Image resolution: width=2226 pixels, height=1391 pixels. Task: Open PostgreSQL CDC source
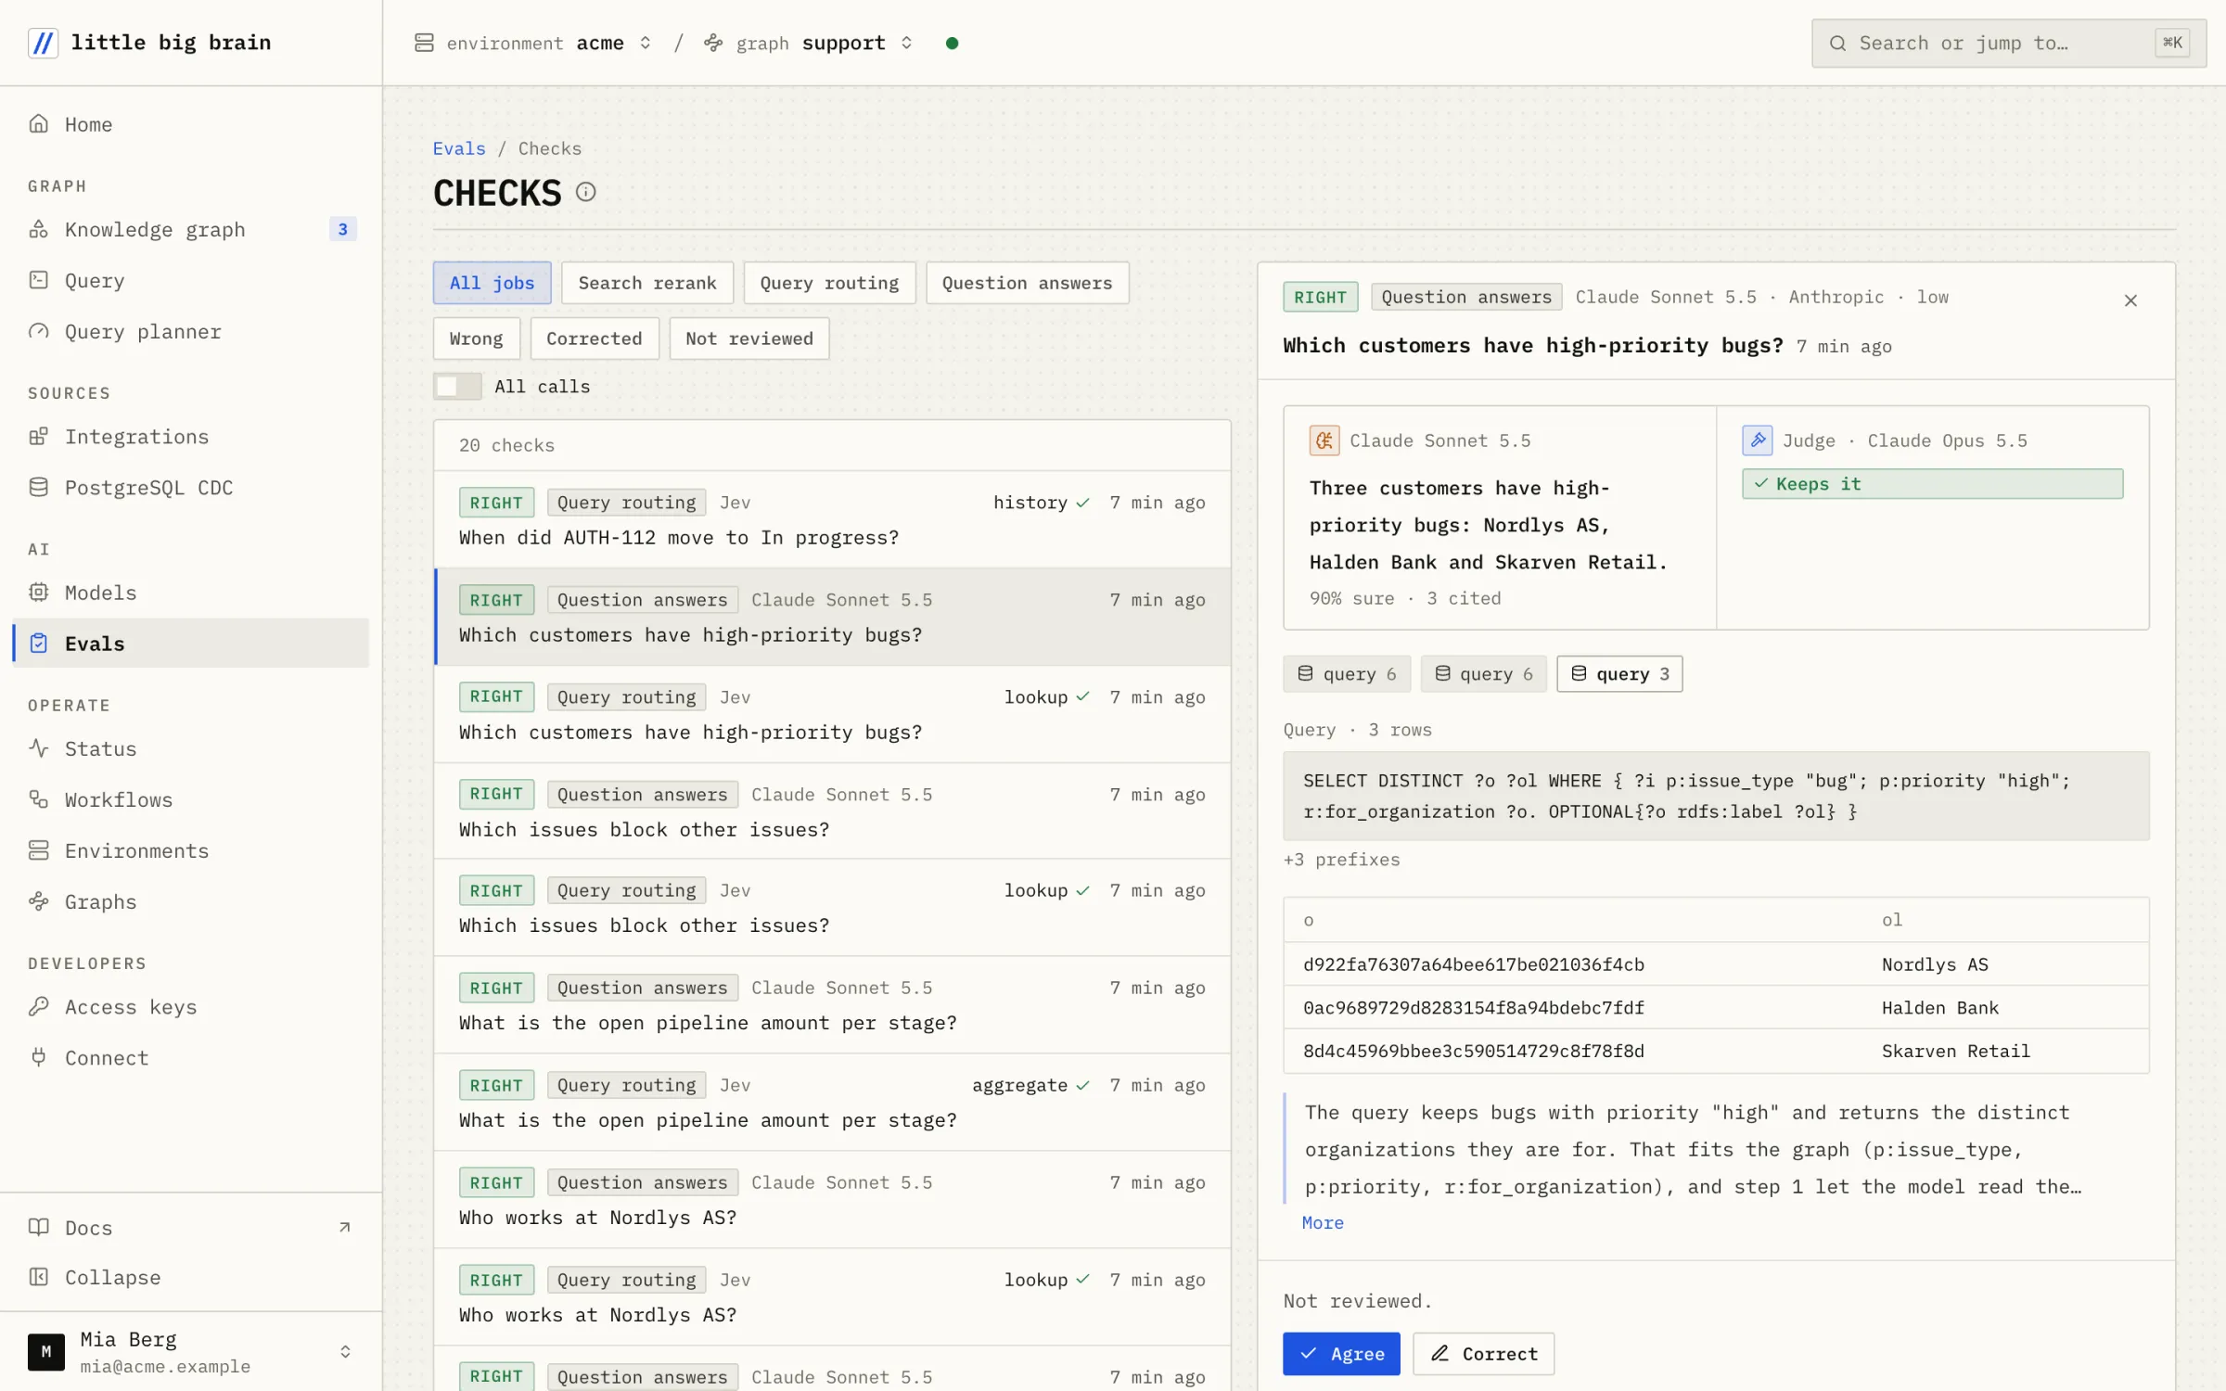[x=190, y=487]
